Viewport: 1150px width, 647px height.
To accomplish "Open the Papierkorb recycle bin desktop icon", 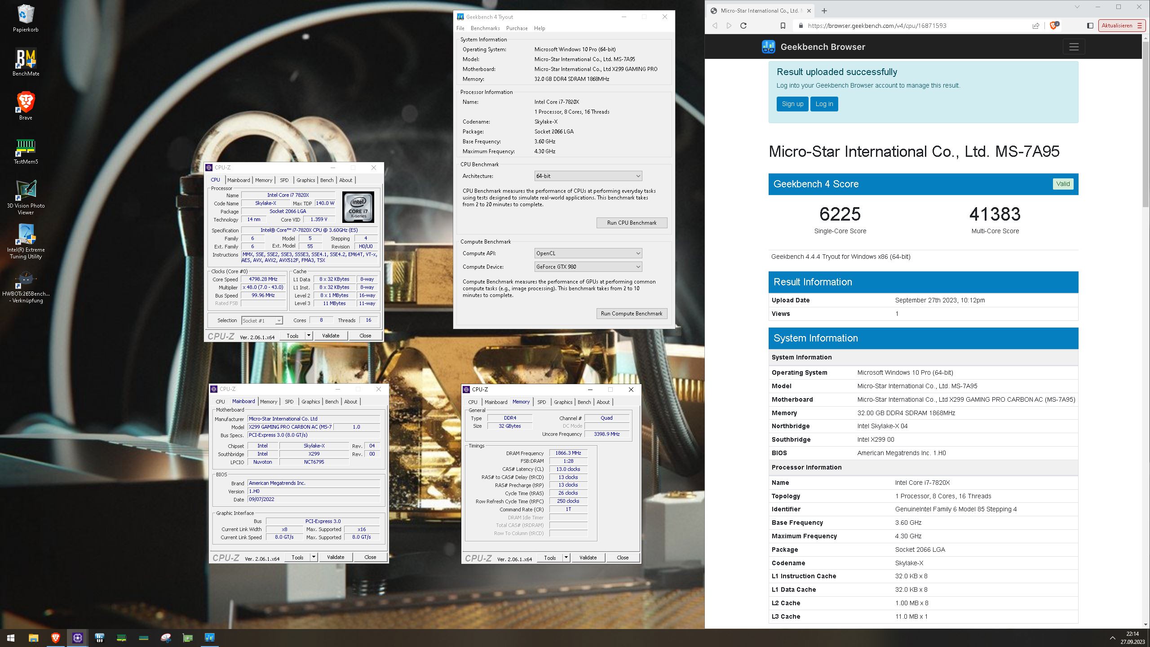I will point(26,18).
